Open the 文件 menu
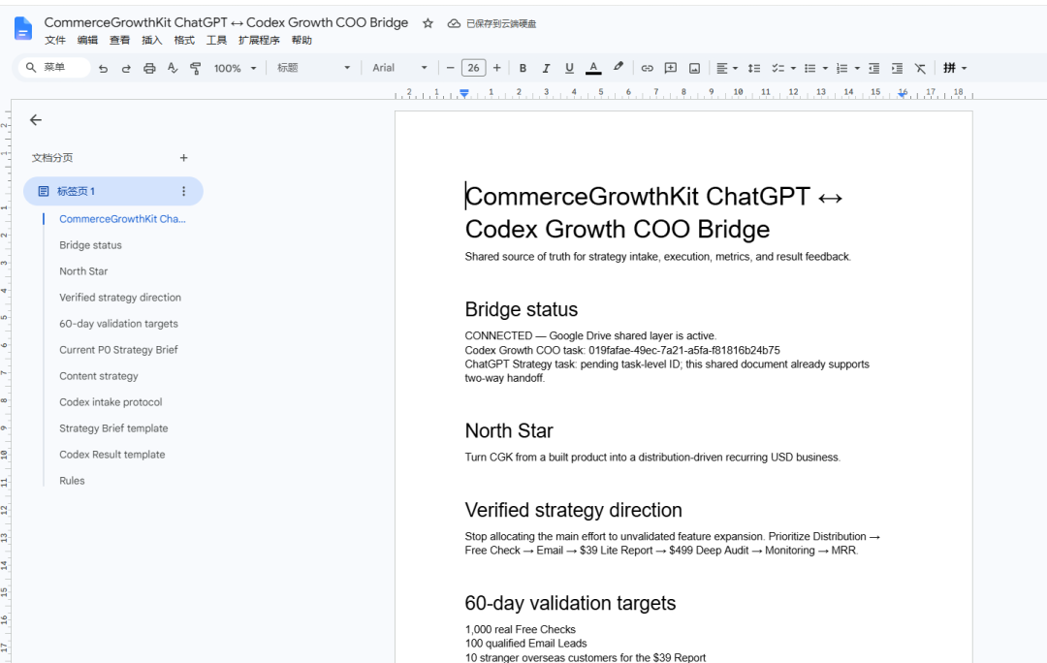This screenshot has height=663, width=1047. point(54,40)
